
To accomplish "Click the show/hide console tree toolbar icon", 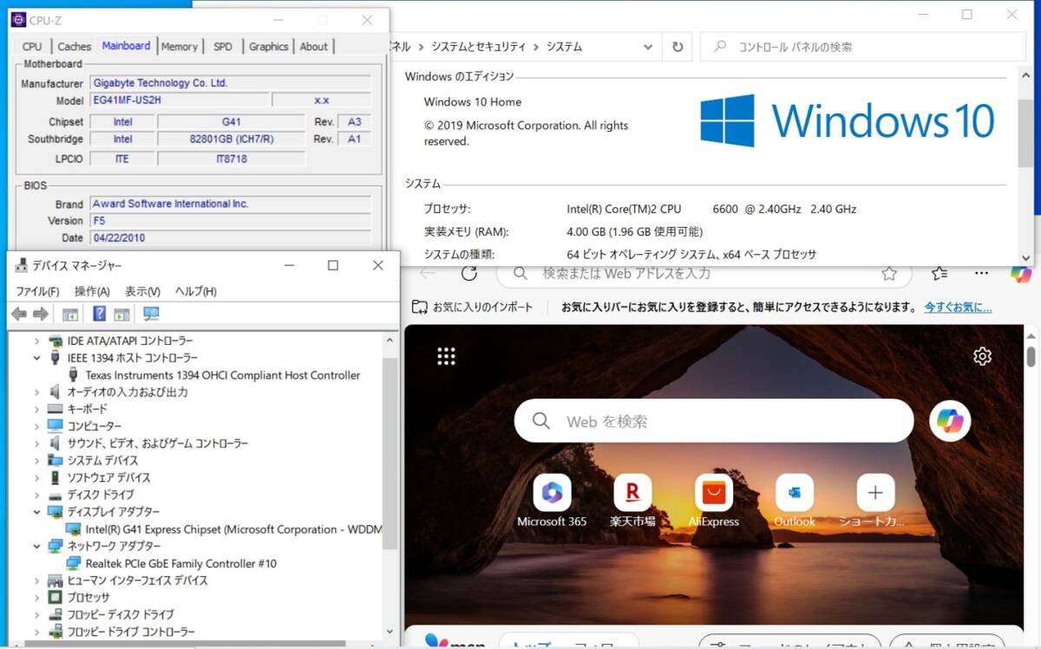I will coord(70,314).
